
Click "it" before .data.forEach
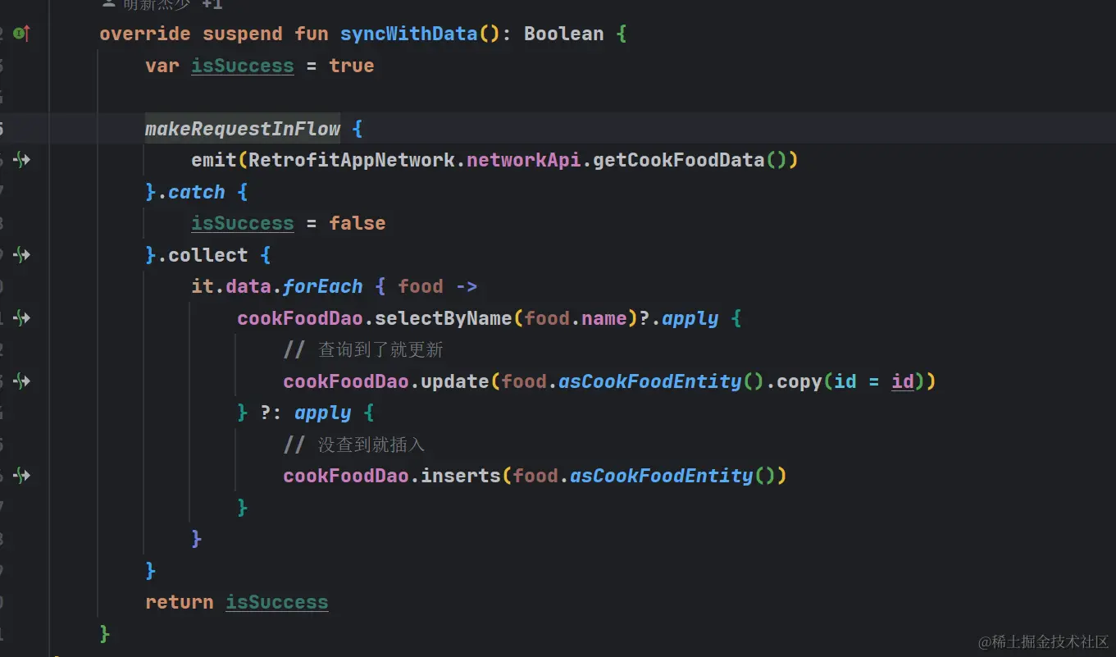pyautogui.click(x=203, y=286)
